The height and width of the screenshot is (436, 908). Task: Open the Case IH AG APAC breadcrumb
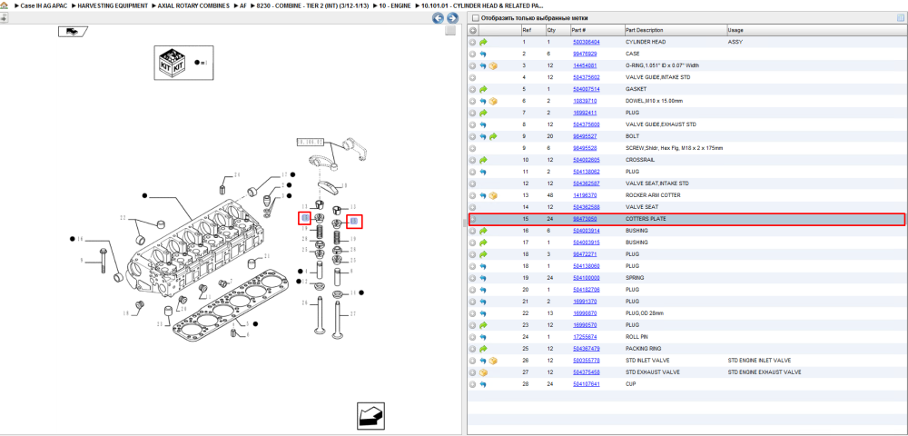[44, 5]
